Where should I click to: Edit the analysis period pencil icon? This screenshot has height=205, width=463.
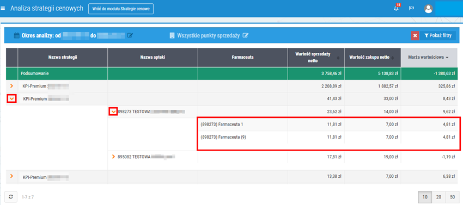coord(130,35)
